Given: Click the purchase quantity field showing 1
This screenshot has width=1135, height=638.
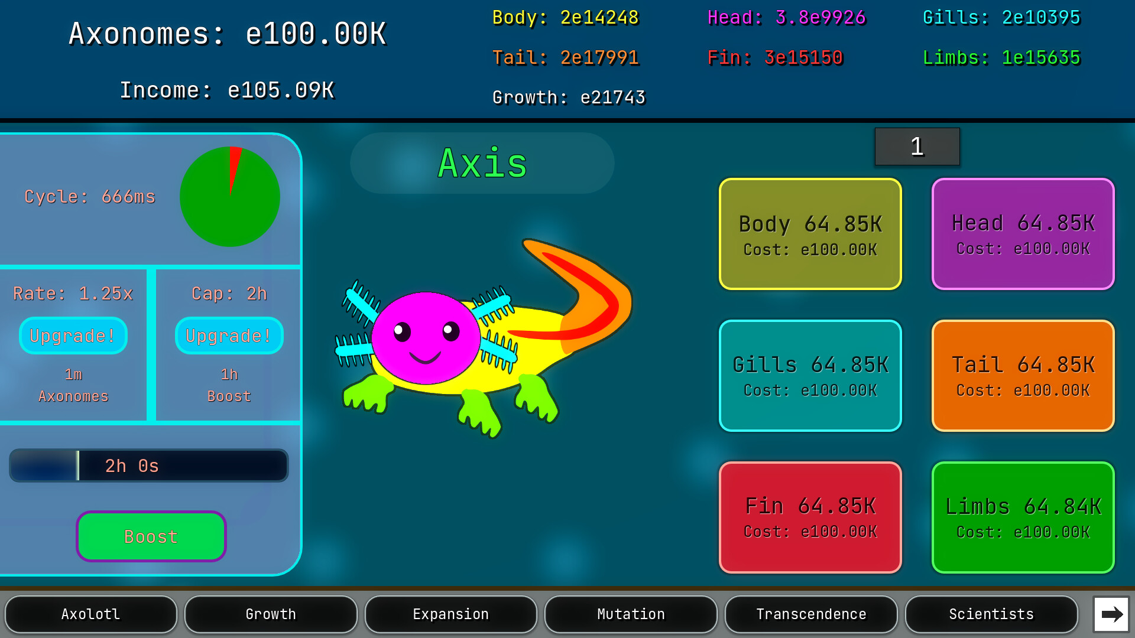Looking at the screenshot, I should 917,147.
